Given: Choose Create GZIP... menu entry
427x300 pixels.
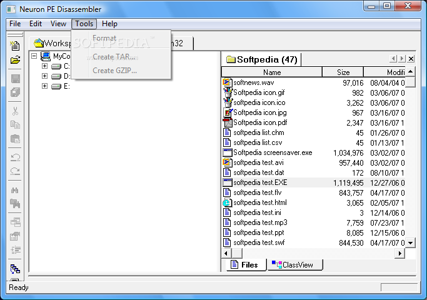Looking at the screenshot, I should 121,71.
